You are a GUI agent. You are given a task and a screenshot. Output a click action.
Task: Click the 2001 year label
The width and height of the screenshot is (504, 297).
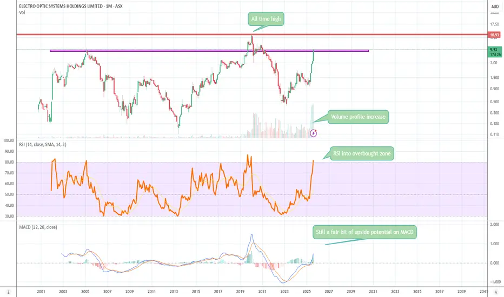tap(41, 292)
